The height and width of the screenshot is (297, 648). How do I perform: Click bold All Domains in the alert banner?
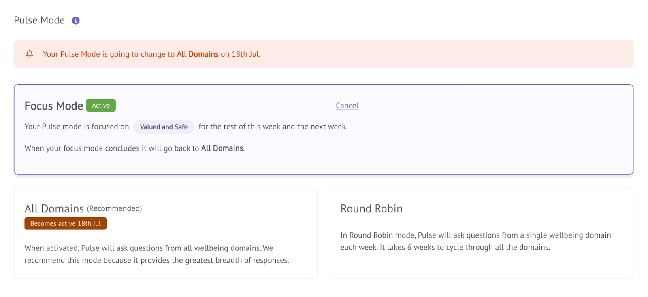(x=197, y=54)
